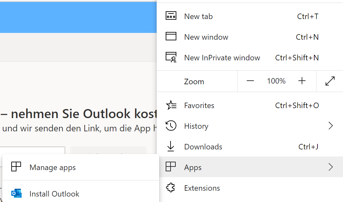Click the Ctrl+T shortcut text

point(307,16)
